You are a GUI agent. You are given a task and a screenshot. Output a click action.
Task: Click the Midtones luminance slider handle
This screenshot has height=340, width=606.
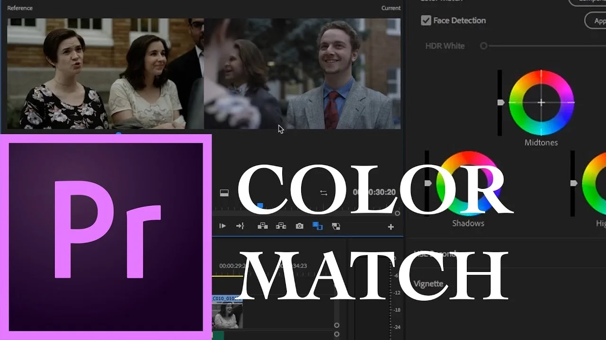(x=500, y=102)
